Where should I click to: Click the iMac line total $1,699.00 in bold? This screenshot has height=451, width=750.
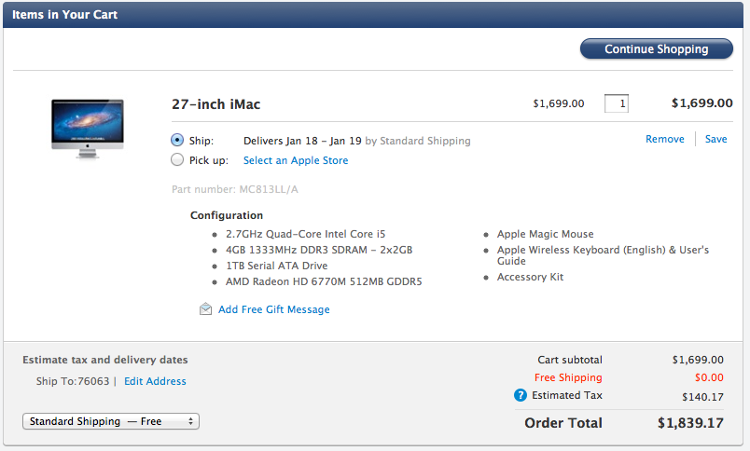pyautogui.click(x=701, y=103)
